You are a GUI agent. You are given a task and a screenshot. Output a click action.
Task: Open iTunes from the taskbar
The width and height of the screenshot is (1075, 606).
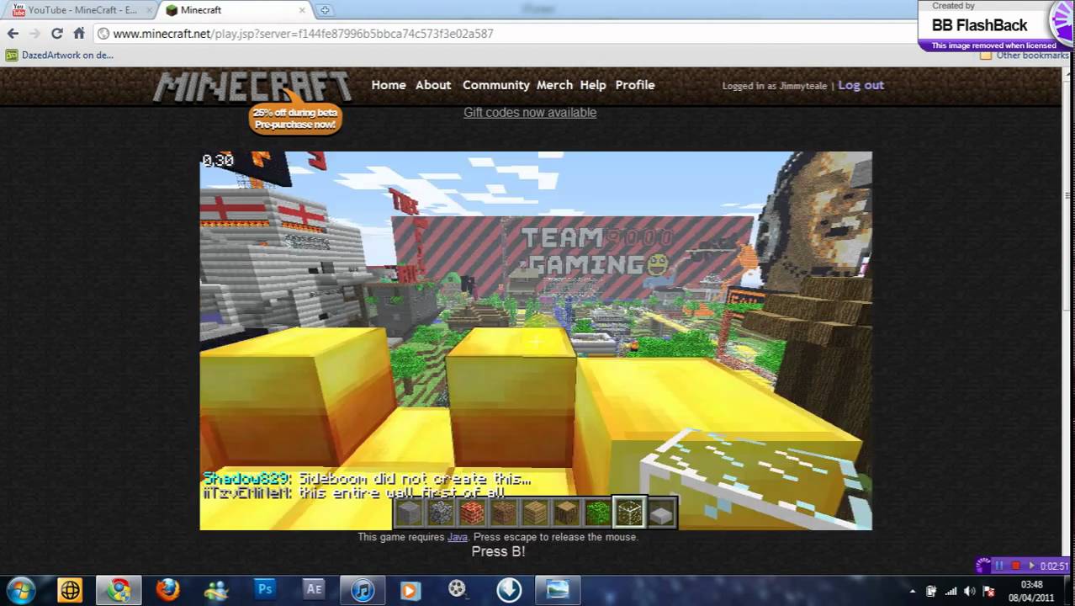point(363,590)
